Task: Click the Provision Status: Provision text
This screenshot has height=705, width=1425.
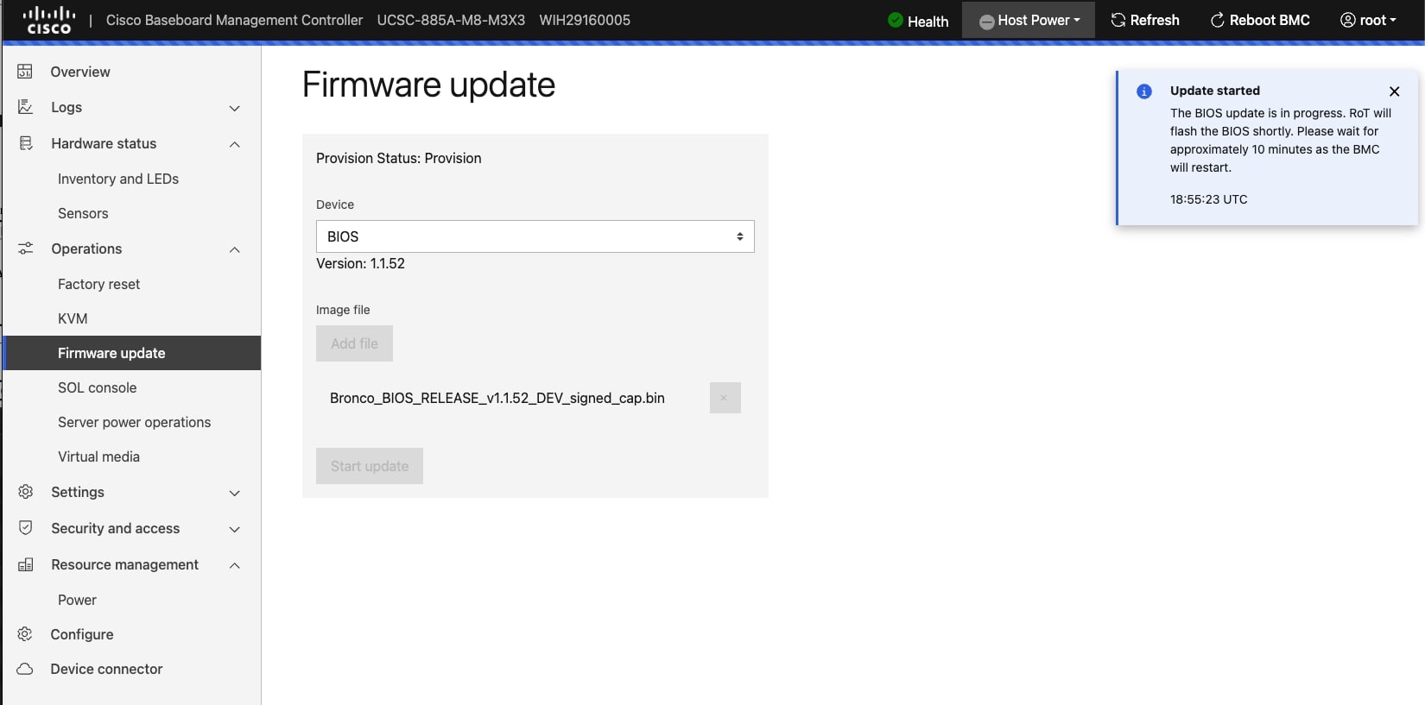Action: 399,158
